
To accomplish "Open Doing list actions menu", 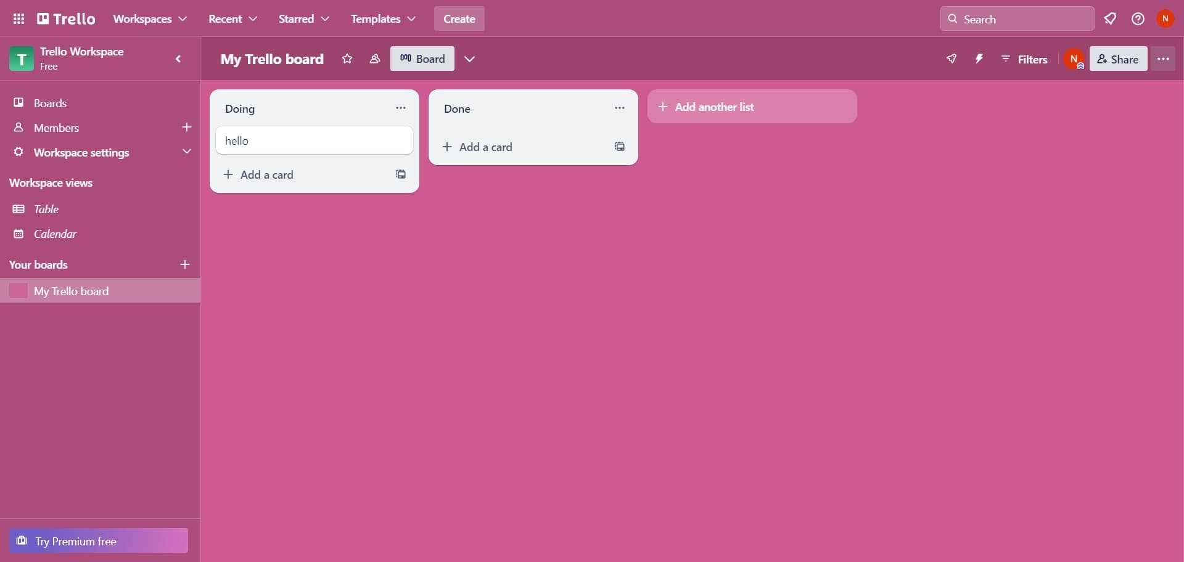I will point(401,108).
